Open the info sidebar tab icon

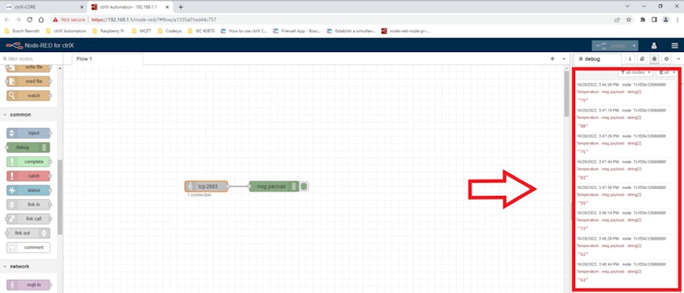tap(629, 59)
